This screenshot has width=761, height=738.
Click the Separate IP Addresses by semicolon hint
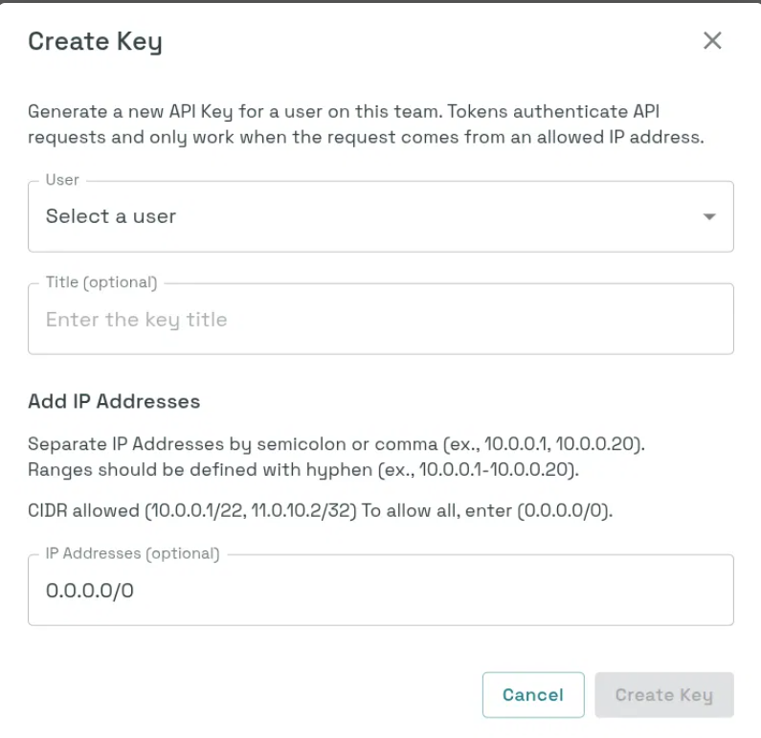click(336, 444)
